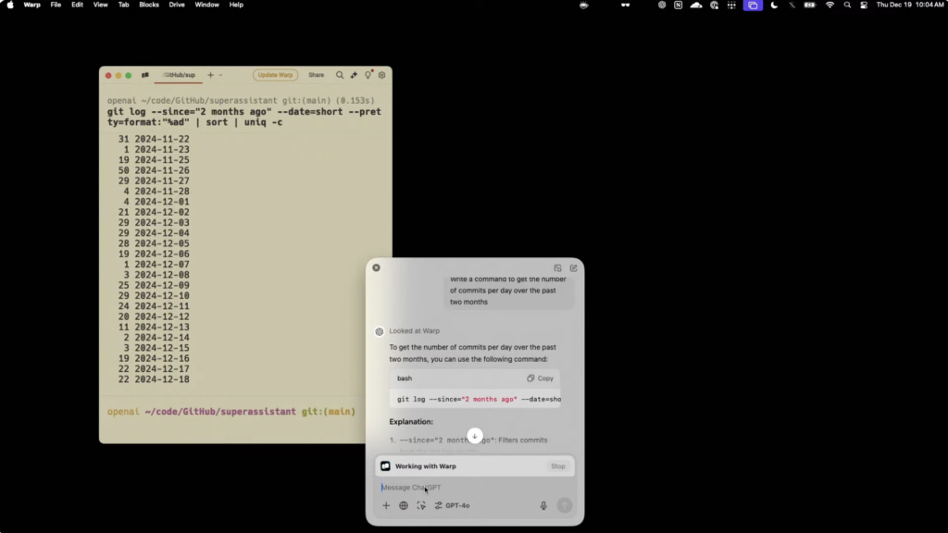948x533 pixels.
Task: Click the battery status icon
Action: (809, 5)
